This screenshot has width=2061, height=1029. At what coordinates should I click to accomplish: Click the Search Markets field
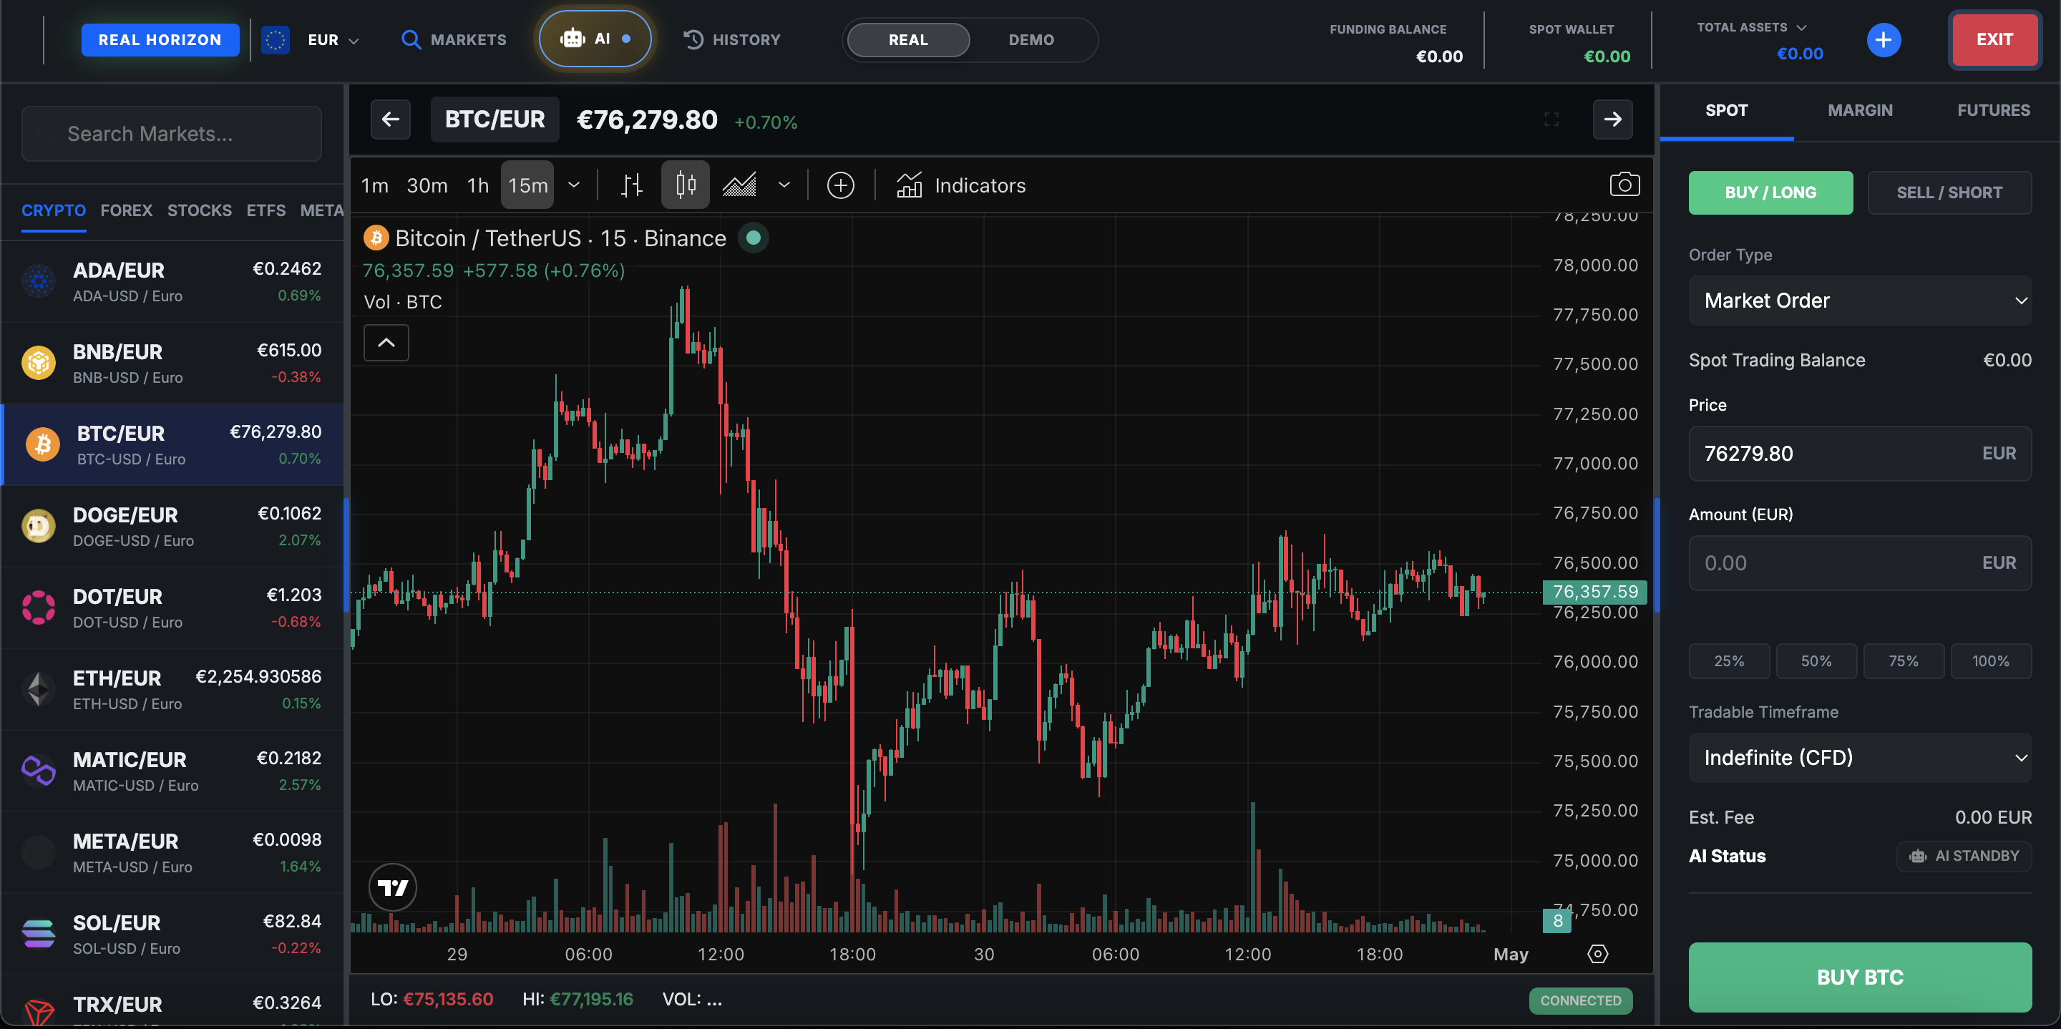coord(171,134)
